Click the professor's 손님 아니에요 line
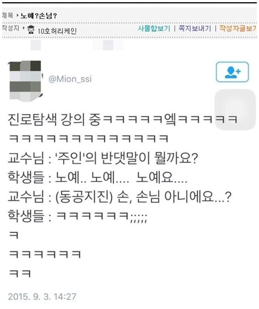The width and height of the screenshot is (259, 309). 119,197
